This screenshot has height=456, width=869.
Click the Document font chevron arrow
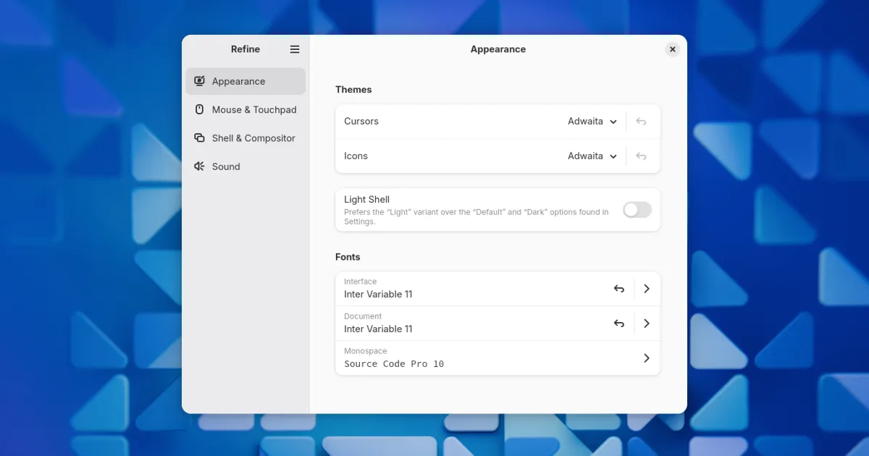tap(647, 324)
